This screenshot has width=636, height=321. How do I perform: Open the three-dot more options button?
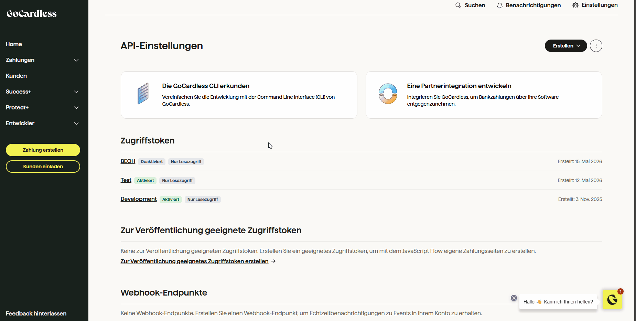(x=596, y=46)
